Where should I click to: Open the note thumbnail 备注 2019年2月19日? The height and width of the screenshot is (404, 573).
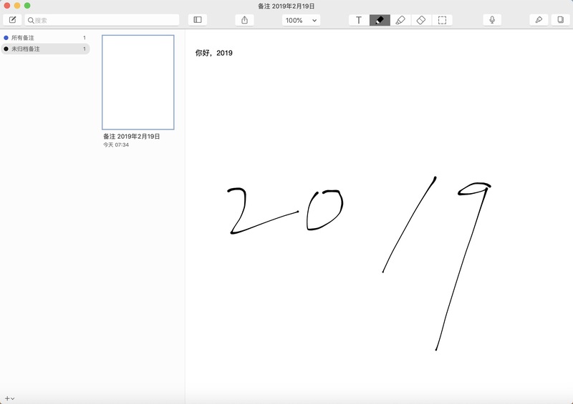[138, 82]
